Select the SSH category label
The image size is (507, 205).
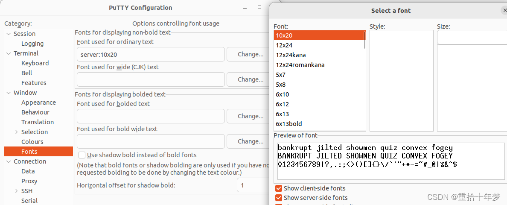(x=27, y=191)
